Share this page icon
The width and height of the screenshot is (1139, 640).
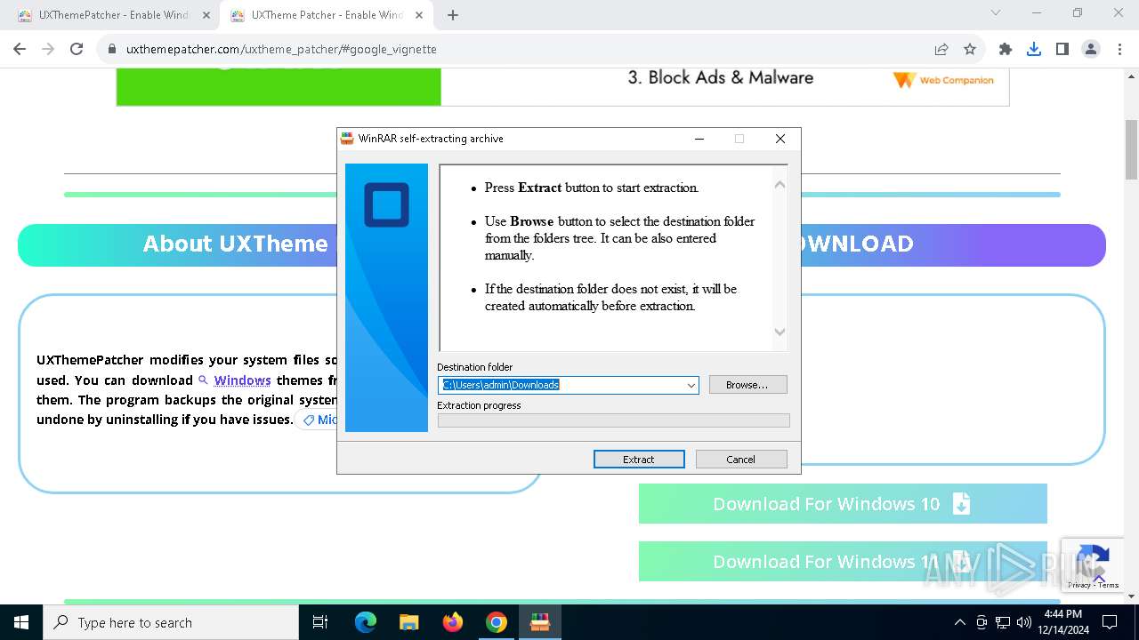941,49
